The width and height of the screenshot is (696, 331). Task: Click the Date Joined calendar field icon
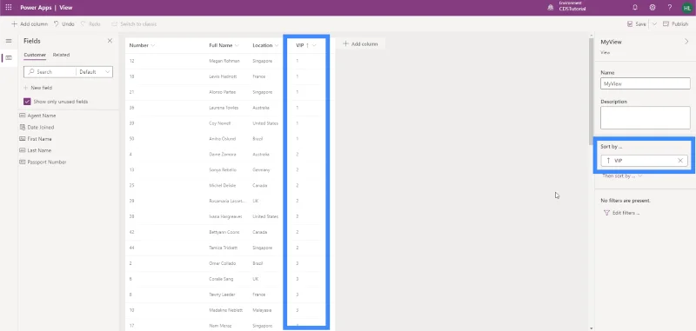point(23,127)
